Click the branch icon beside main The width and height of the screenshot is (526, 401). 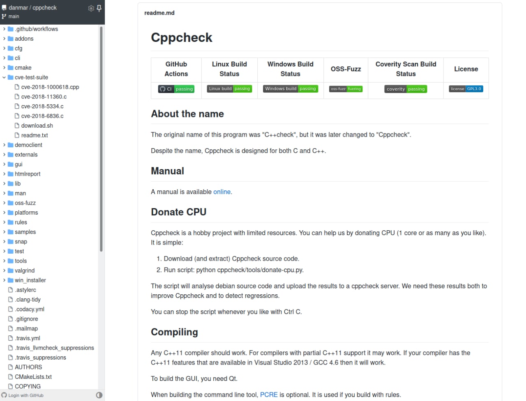[x=4, y=16]
